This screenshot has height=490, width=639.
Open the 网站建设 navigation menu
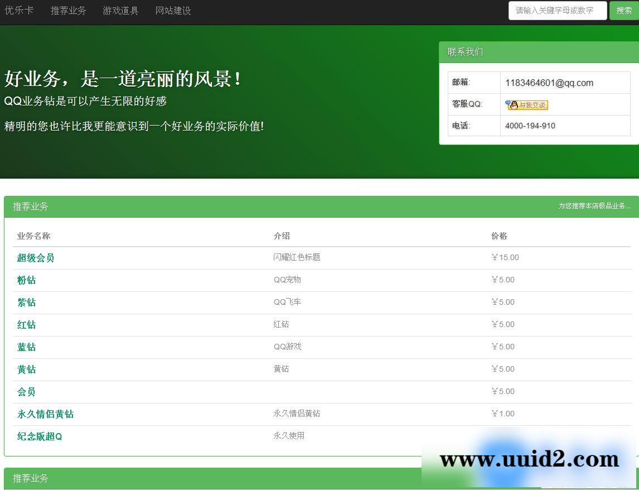coord(173,11)
